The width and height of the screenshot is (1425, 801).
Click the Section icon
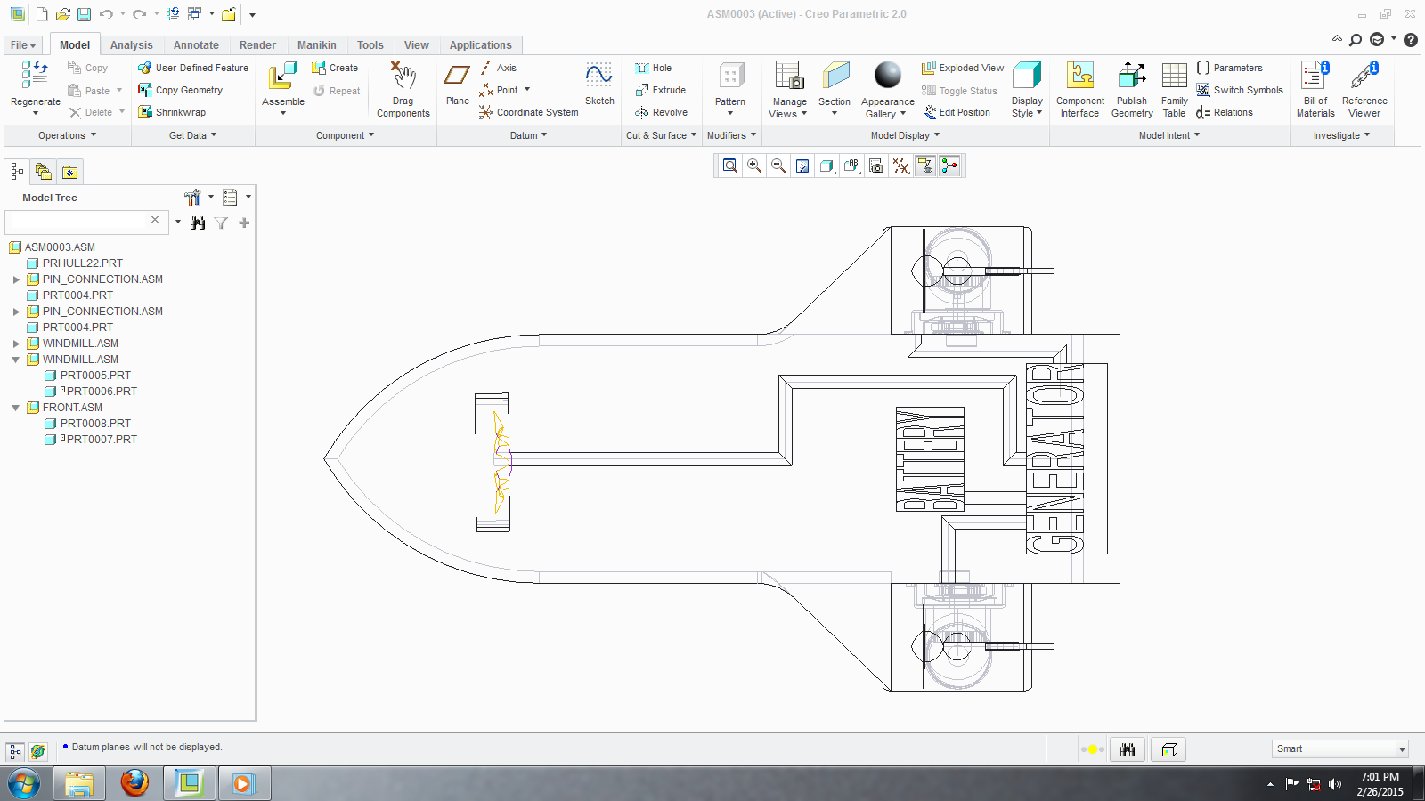835,77
